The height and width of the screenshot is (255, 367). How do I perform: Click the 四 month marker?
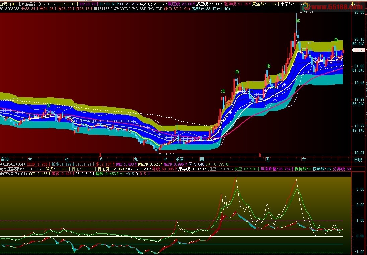tap(202, 160)
